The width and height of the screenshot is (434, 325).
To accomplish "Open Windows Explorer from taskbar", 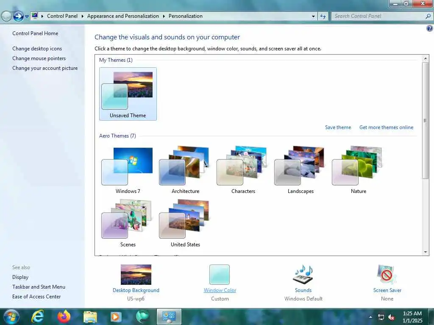I will (x=90, y=317).
